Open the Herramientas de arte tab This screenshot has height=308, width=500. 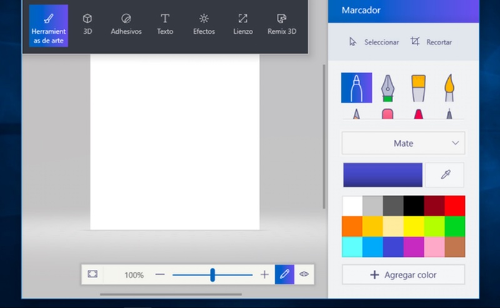coord(49,26)
